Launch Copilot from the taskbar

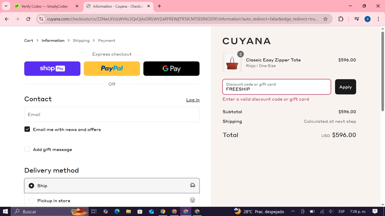(106, 211)
